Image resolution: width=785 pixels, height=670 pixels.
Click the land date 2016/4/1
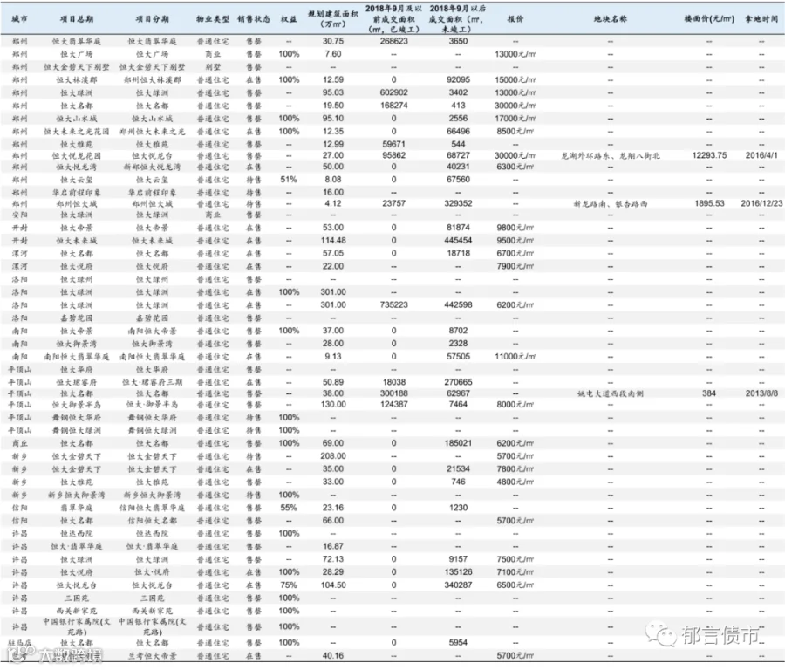click(761, 155)
